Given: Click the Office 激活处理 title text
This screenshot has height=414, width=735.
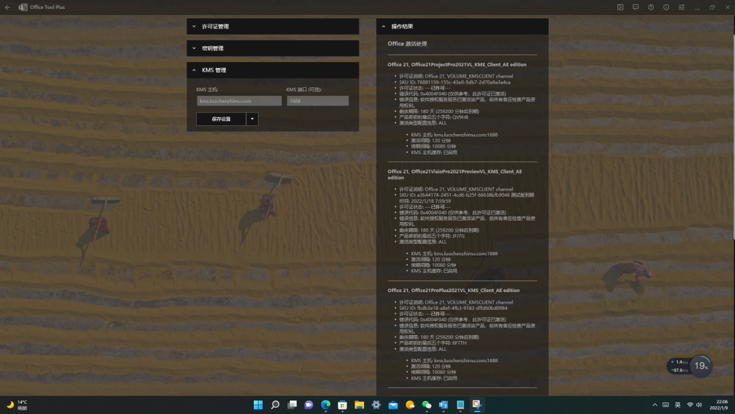Looking at the screenshot, I should tap(408, 44).
